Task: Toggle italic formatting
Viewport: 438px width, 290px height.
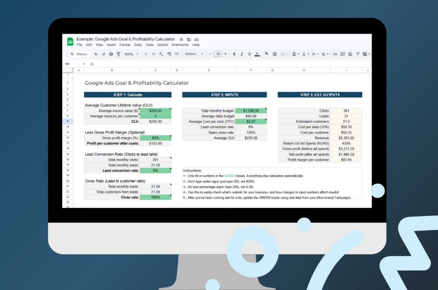Action: 242,54
